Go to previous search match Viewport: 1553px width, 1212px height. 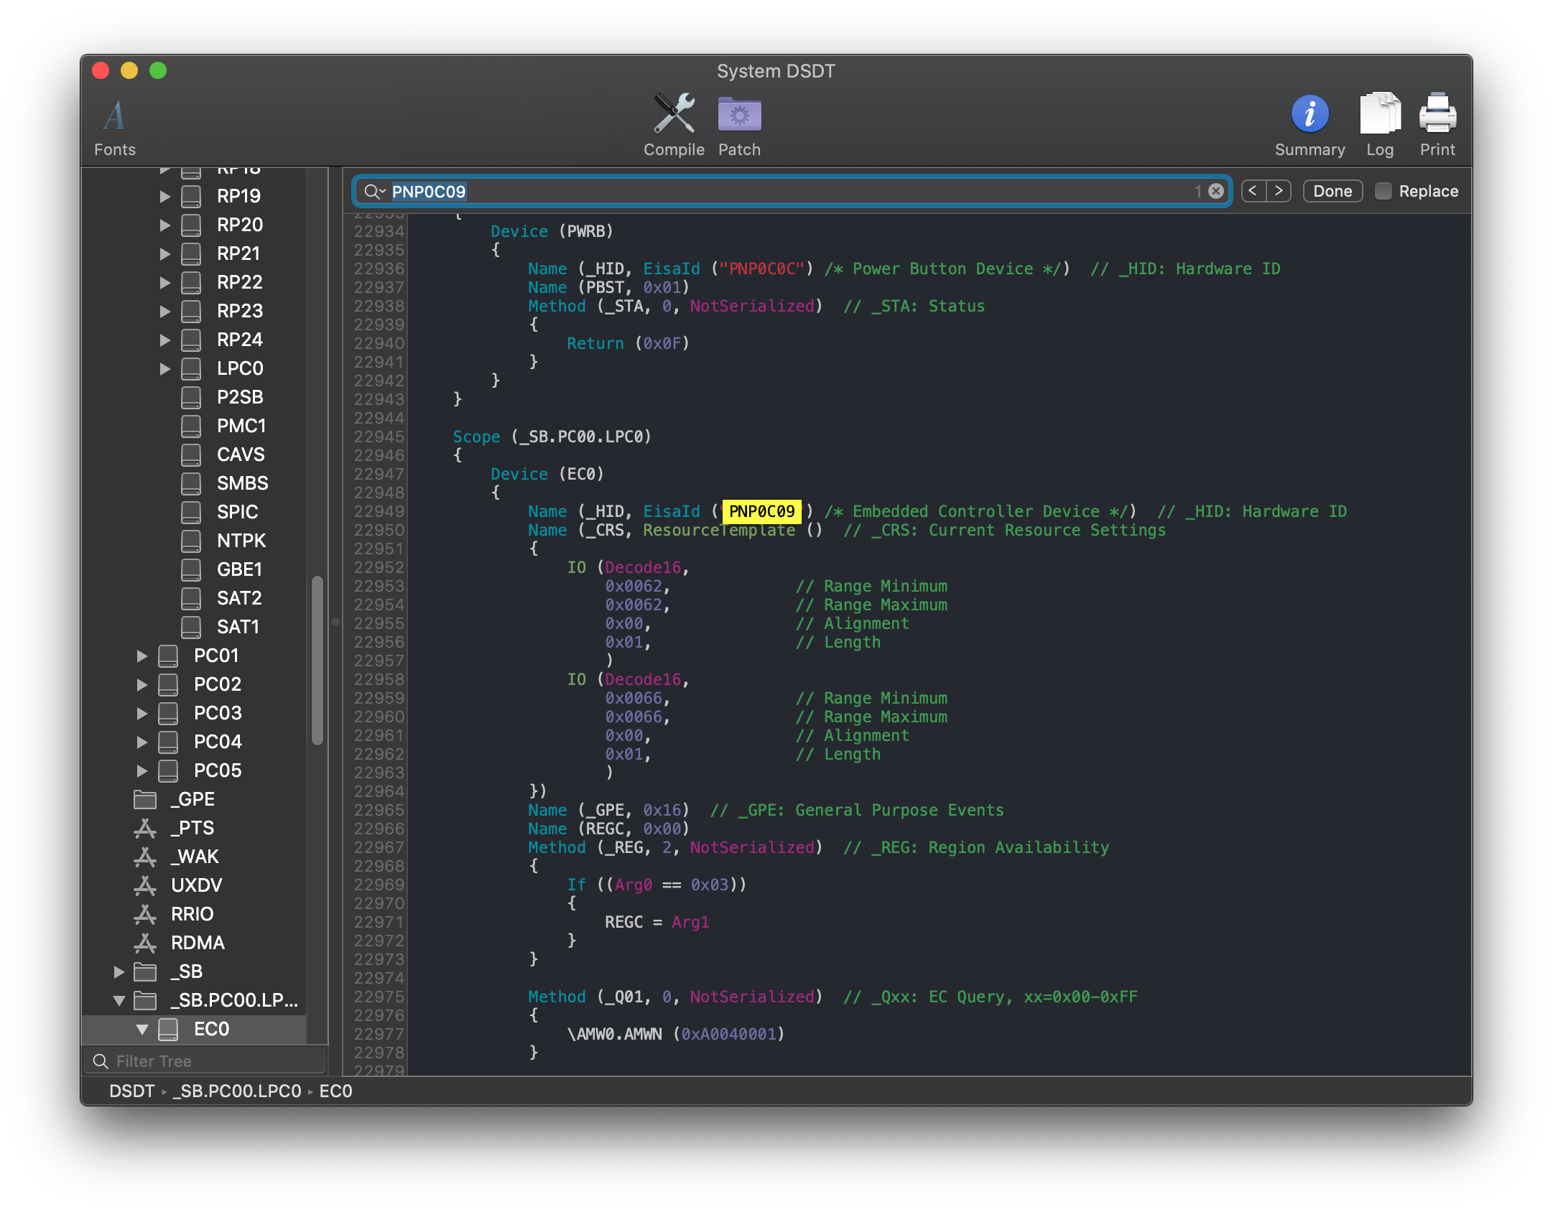[1253, 191]
